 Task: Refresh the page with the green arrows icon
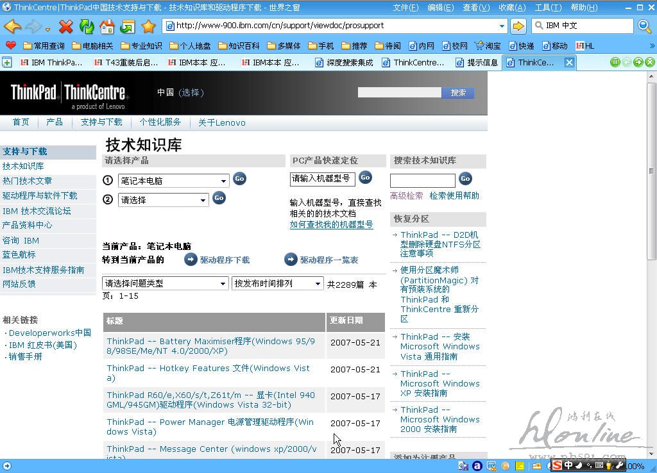click(x=86, y=26)
